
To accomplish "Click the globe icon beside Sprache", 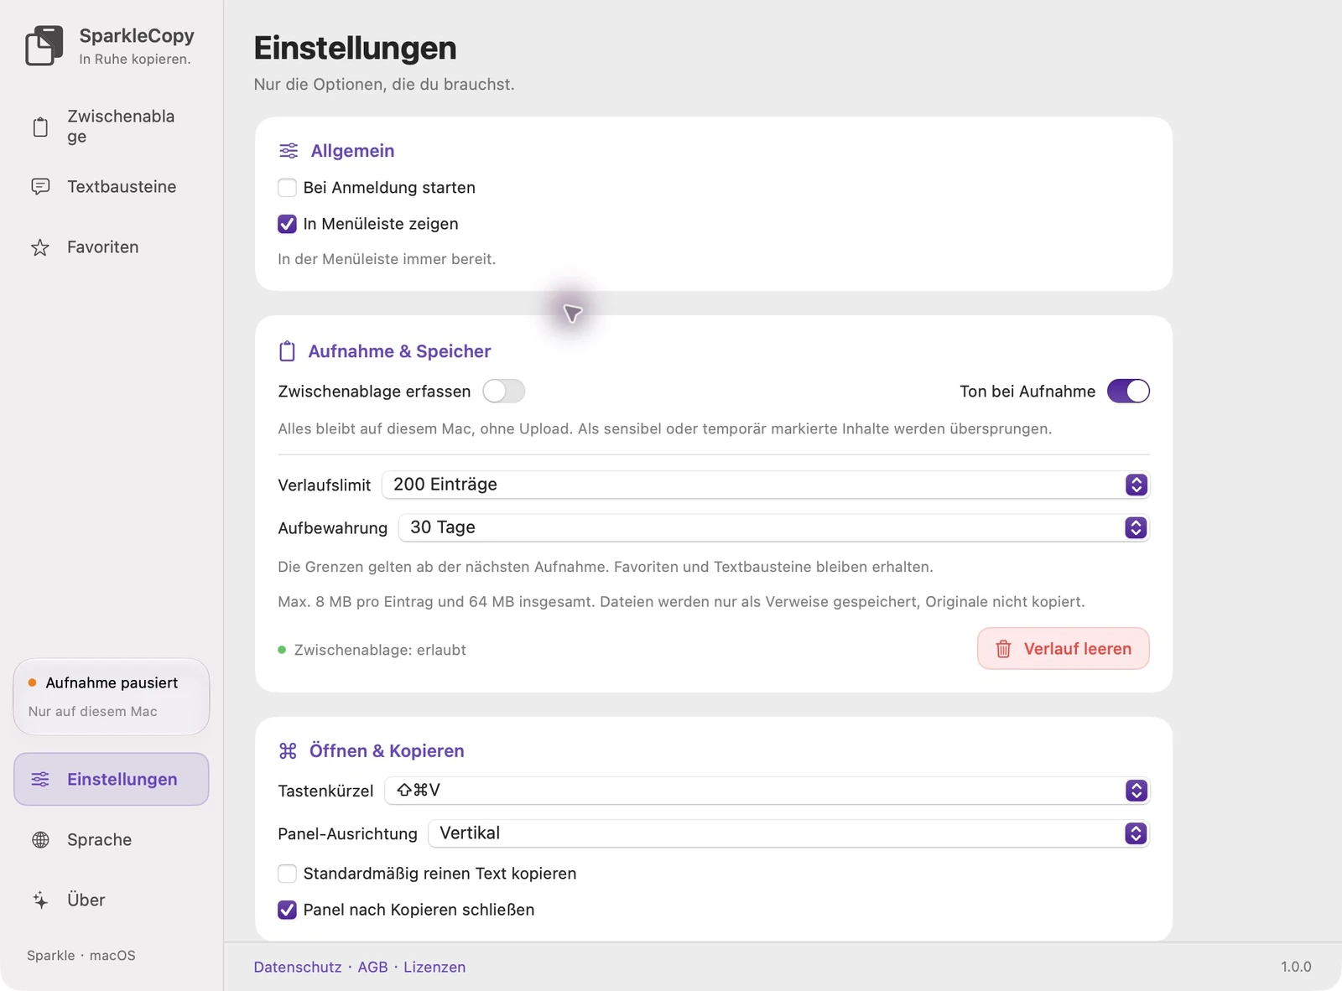I will [x=40, y=840].
